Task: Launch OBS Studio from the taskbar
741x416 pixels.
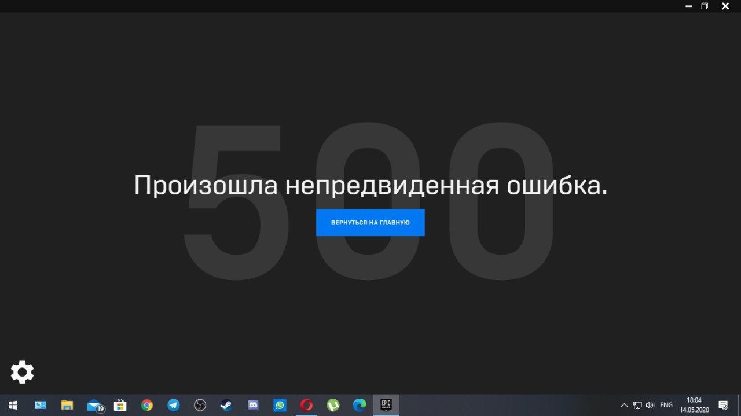Action: pos(200,405)
